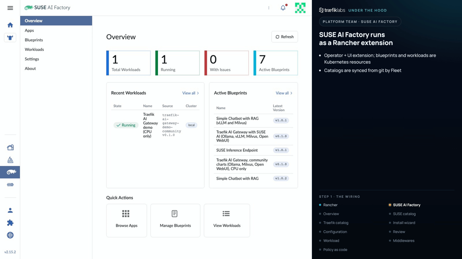Viewport: 462px width, 259px height.
Task: Click the Simple Chatbot with RAG v1.0.2 row
Action: coord(253,179)
